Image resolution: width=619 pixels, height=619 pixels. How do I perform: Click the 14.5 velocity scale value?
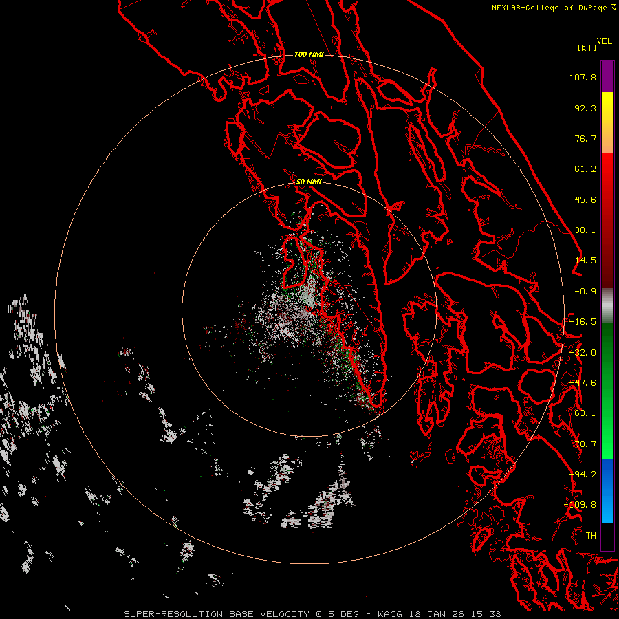click(585, 261)
